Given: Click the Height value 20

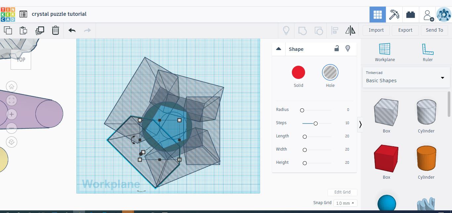Looking at the screenshot, I should coord(347,162).
